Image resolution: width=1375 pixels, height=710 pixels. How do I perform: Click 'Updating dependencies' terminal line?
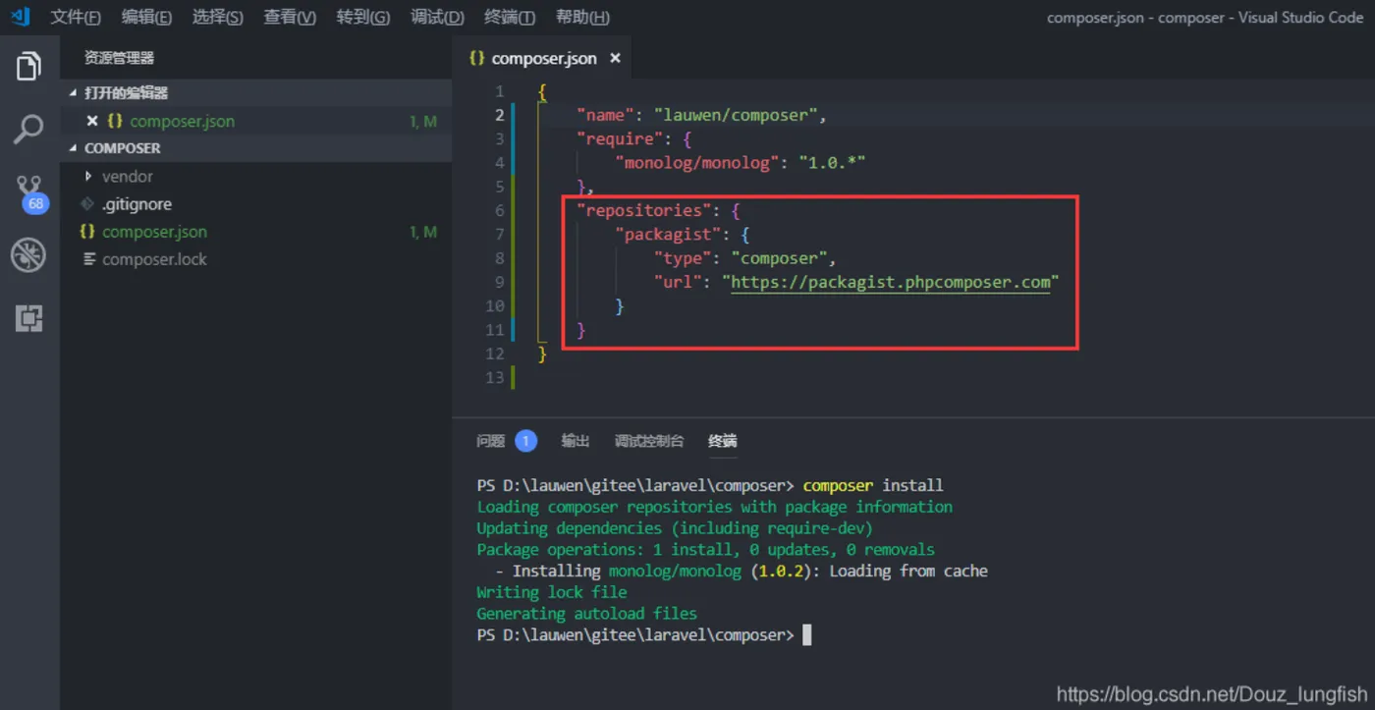tap(675, 528)
